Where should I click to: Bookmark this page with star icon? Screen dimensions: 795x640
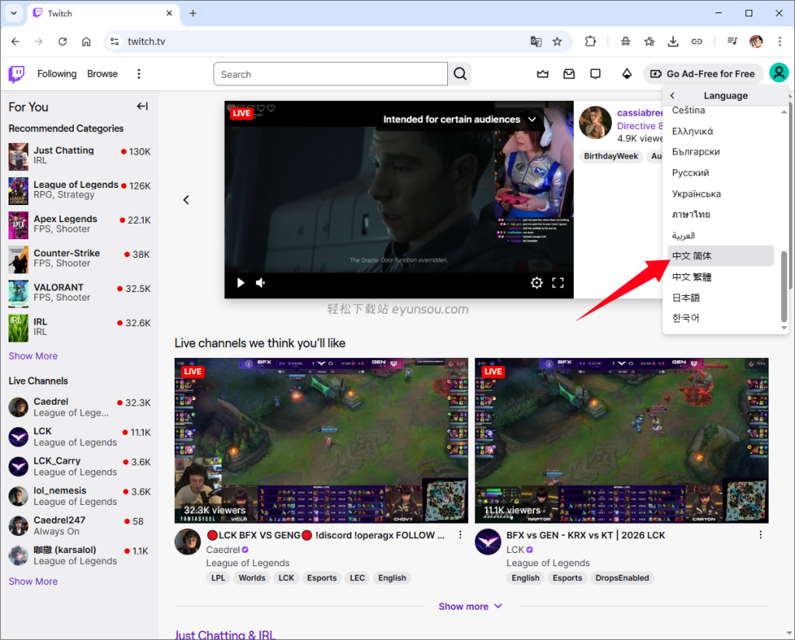[557, 42]
